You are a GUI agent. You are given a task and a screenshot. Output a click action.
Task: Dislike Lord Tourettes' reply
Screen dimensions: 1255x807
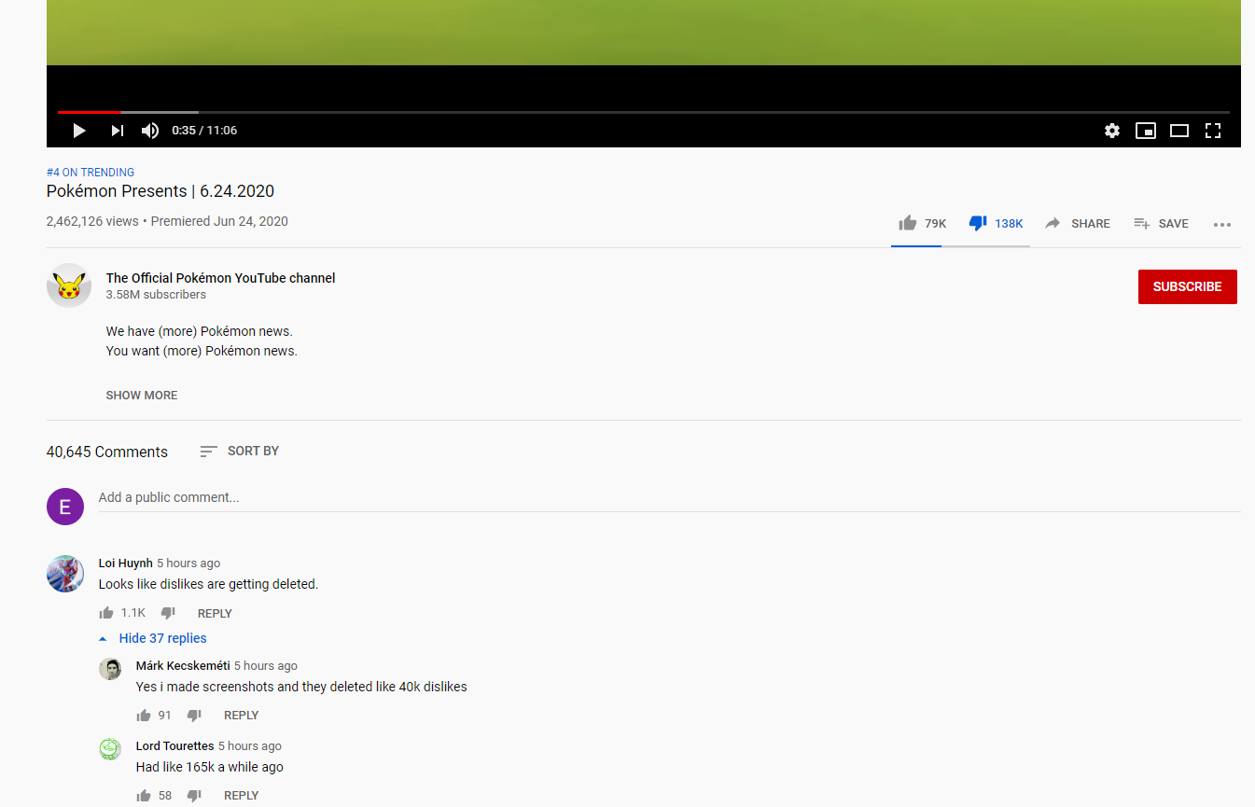[194, 796]
